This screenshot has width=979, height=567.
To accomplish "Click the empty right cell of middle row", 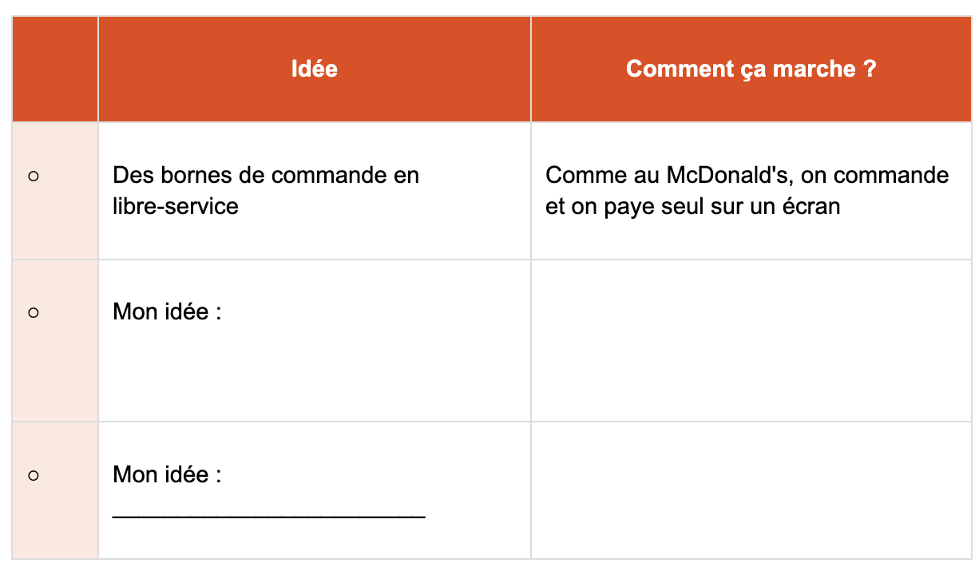I will click(751, 340).
